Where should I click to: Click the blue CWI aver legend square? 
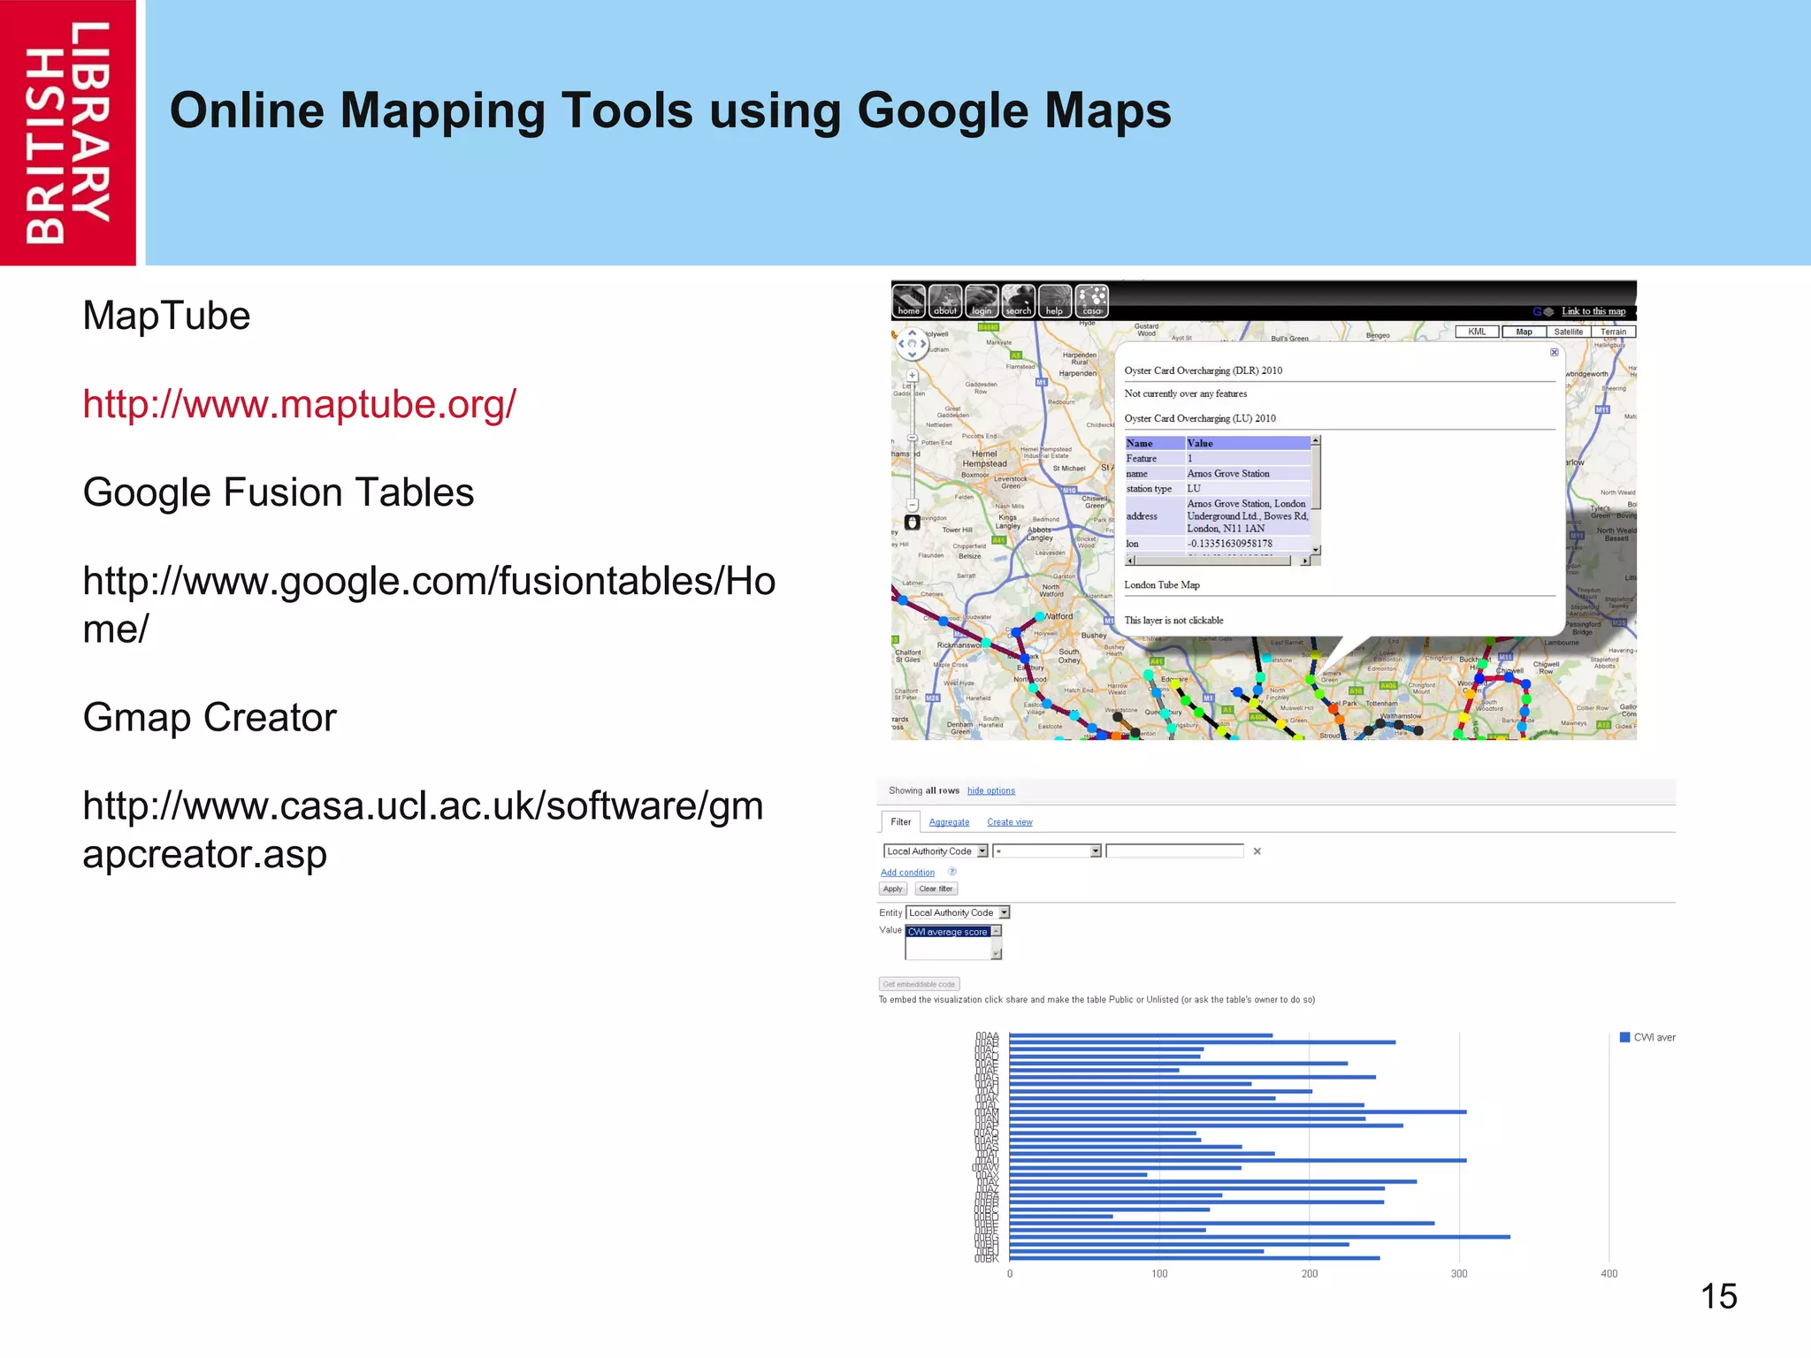(1624, 1037)
